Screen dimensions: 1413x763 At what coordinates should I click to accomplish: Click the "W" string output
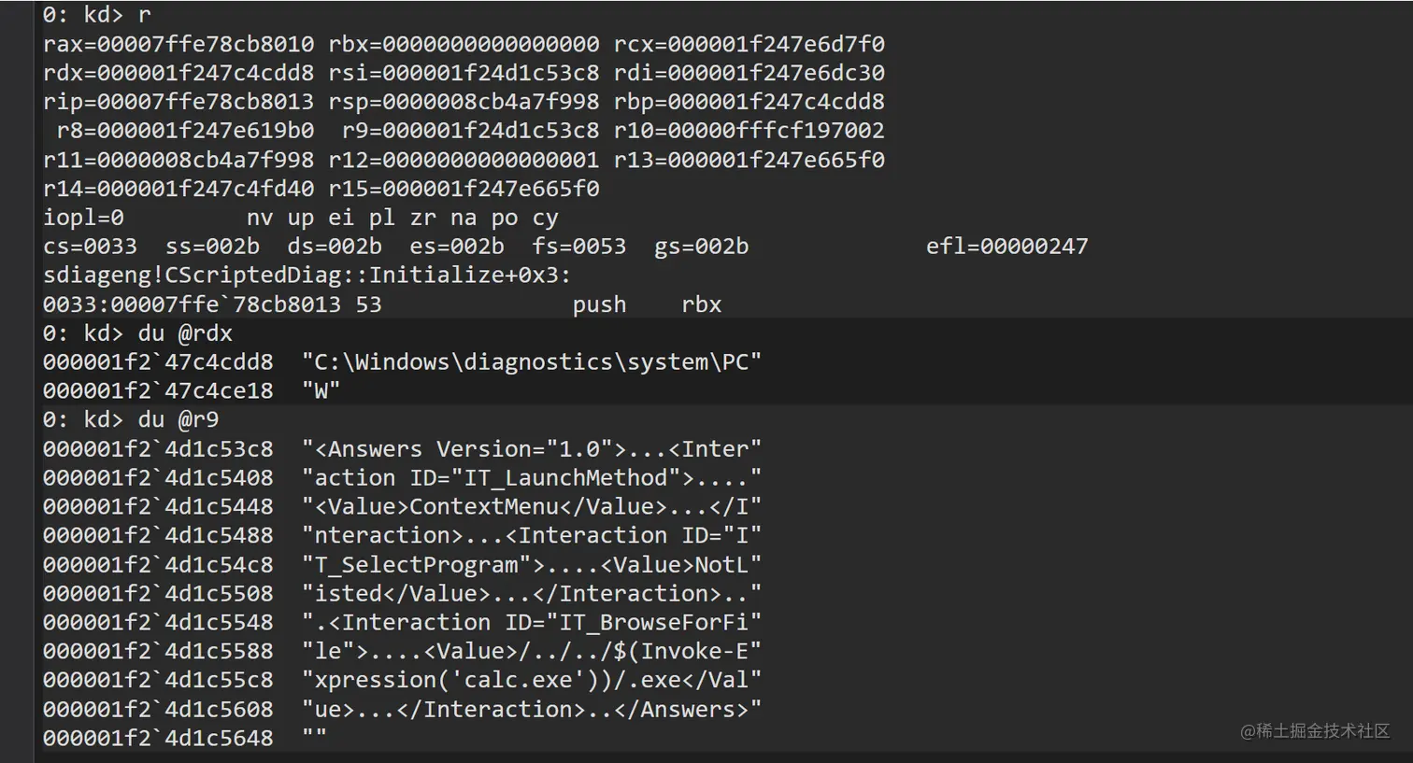point(321,391)
